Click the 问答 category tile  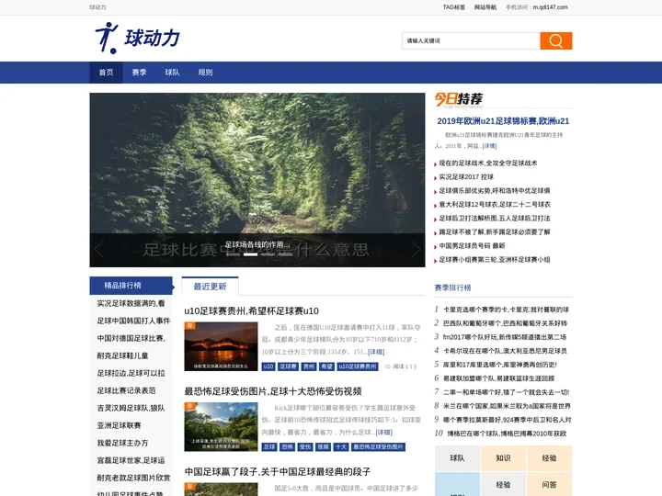[549, 485]
